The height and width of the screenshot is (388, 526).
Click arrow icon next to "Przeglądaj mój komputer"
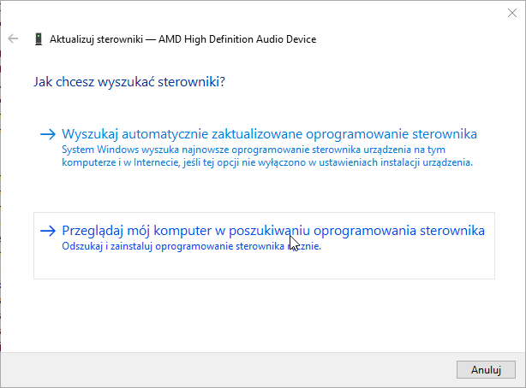[x=48, y=231]
